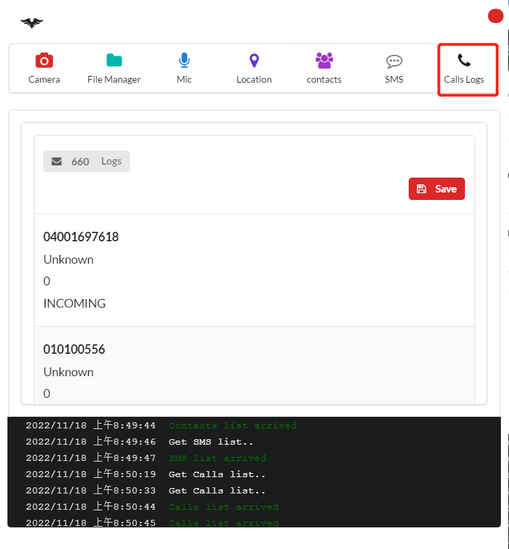Select the blue Mic microphone icon

pos(184,61)
